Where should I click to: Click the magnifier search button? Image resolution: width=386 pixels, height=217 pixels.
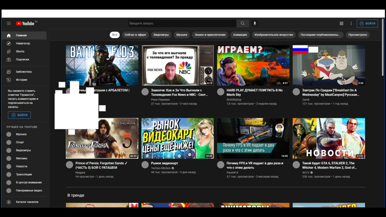click(x=243, y=23)
